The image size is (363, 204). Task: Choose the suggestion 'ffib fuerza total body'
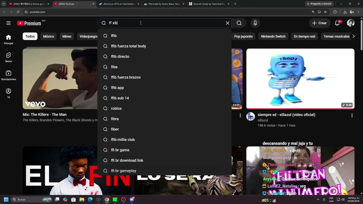pyautogui.click(x=164, y=46)
